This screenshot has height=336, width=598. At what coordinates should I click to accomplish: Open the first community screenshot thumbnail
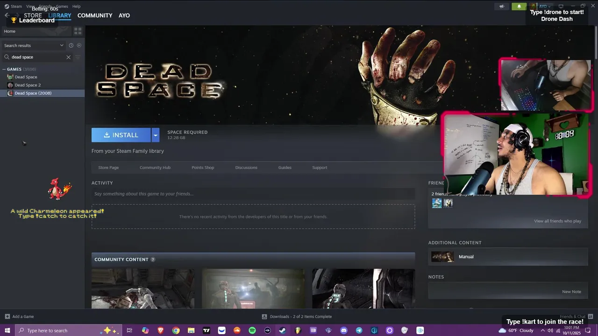pos(143,288)
